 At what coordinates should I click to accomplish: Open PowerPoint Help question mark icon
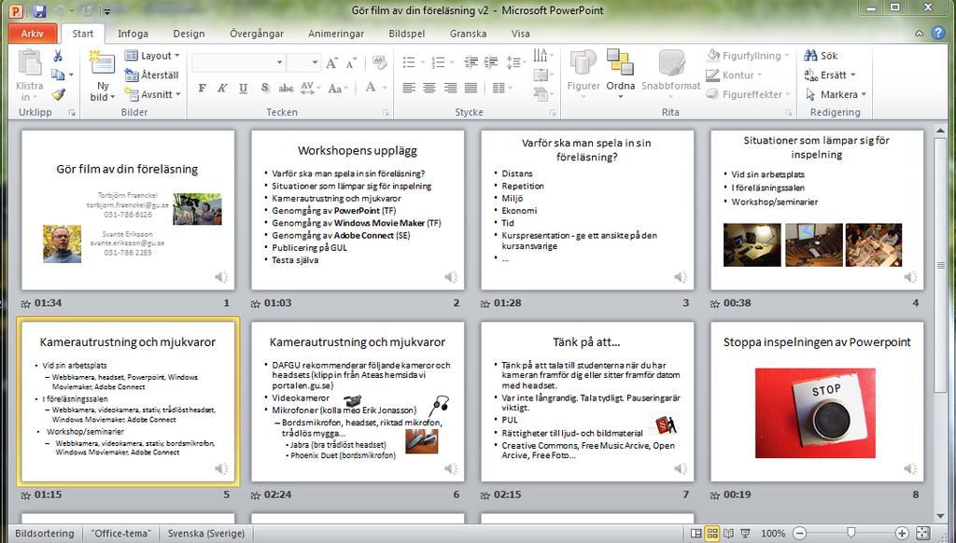point(938,33)
